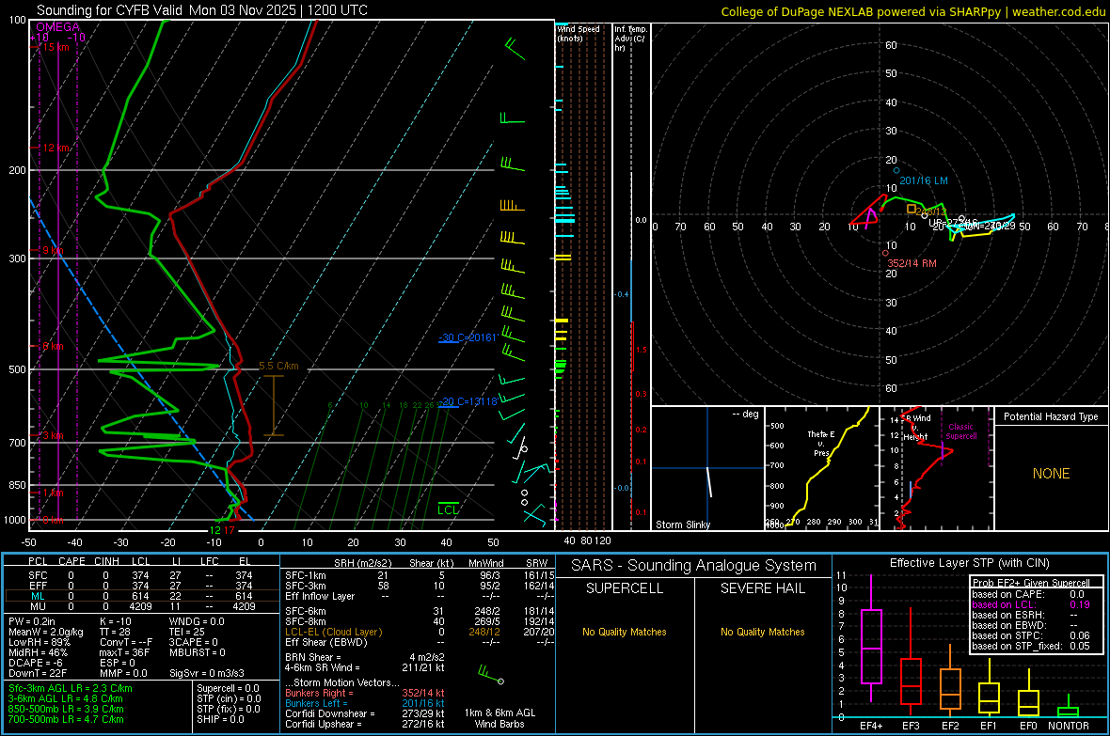Select the EFF parcel row
This screenshot has width=1110, height=736.
141,586
